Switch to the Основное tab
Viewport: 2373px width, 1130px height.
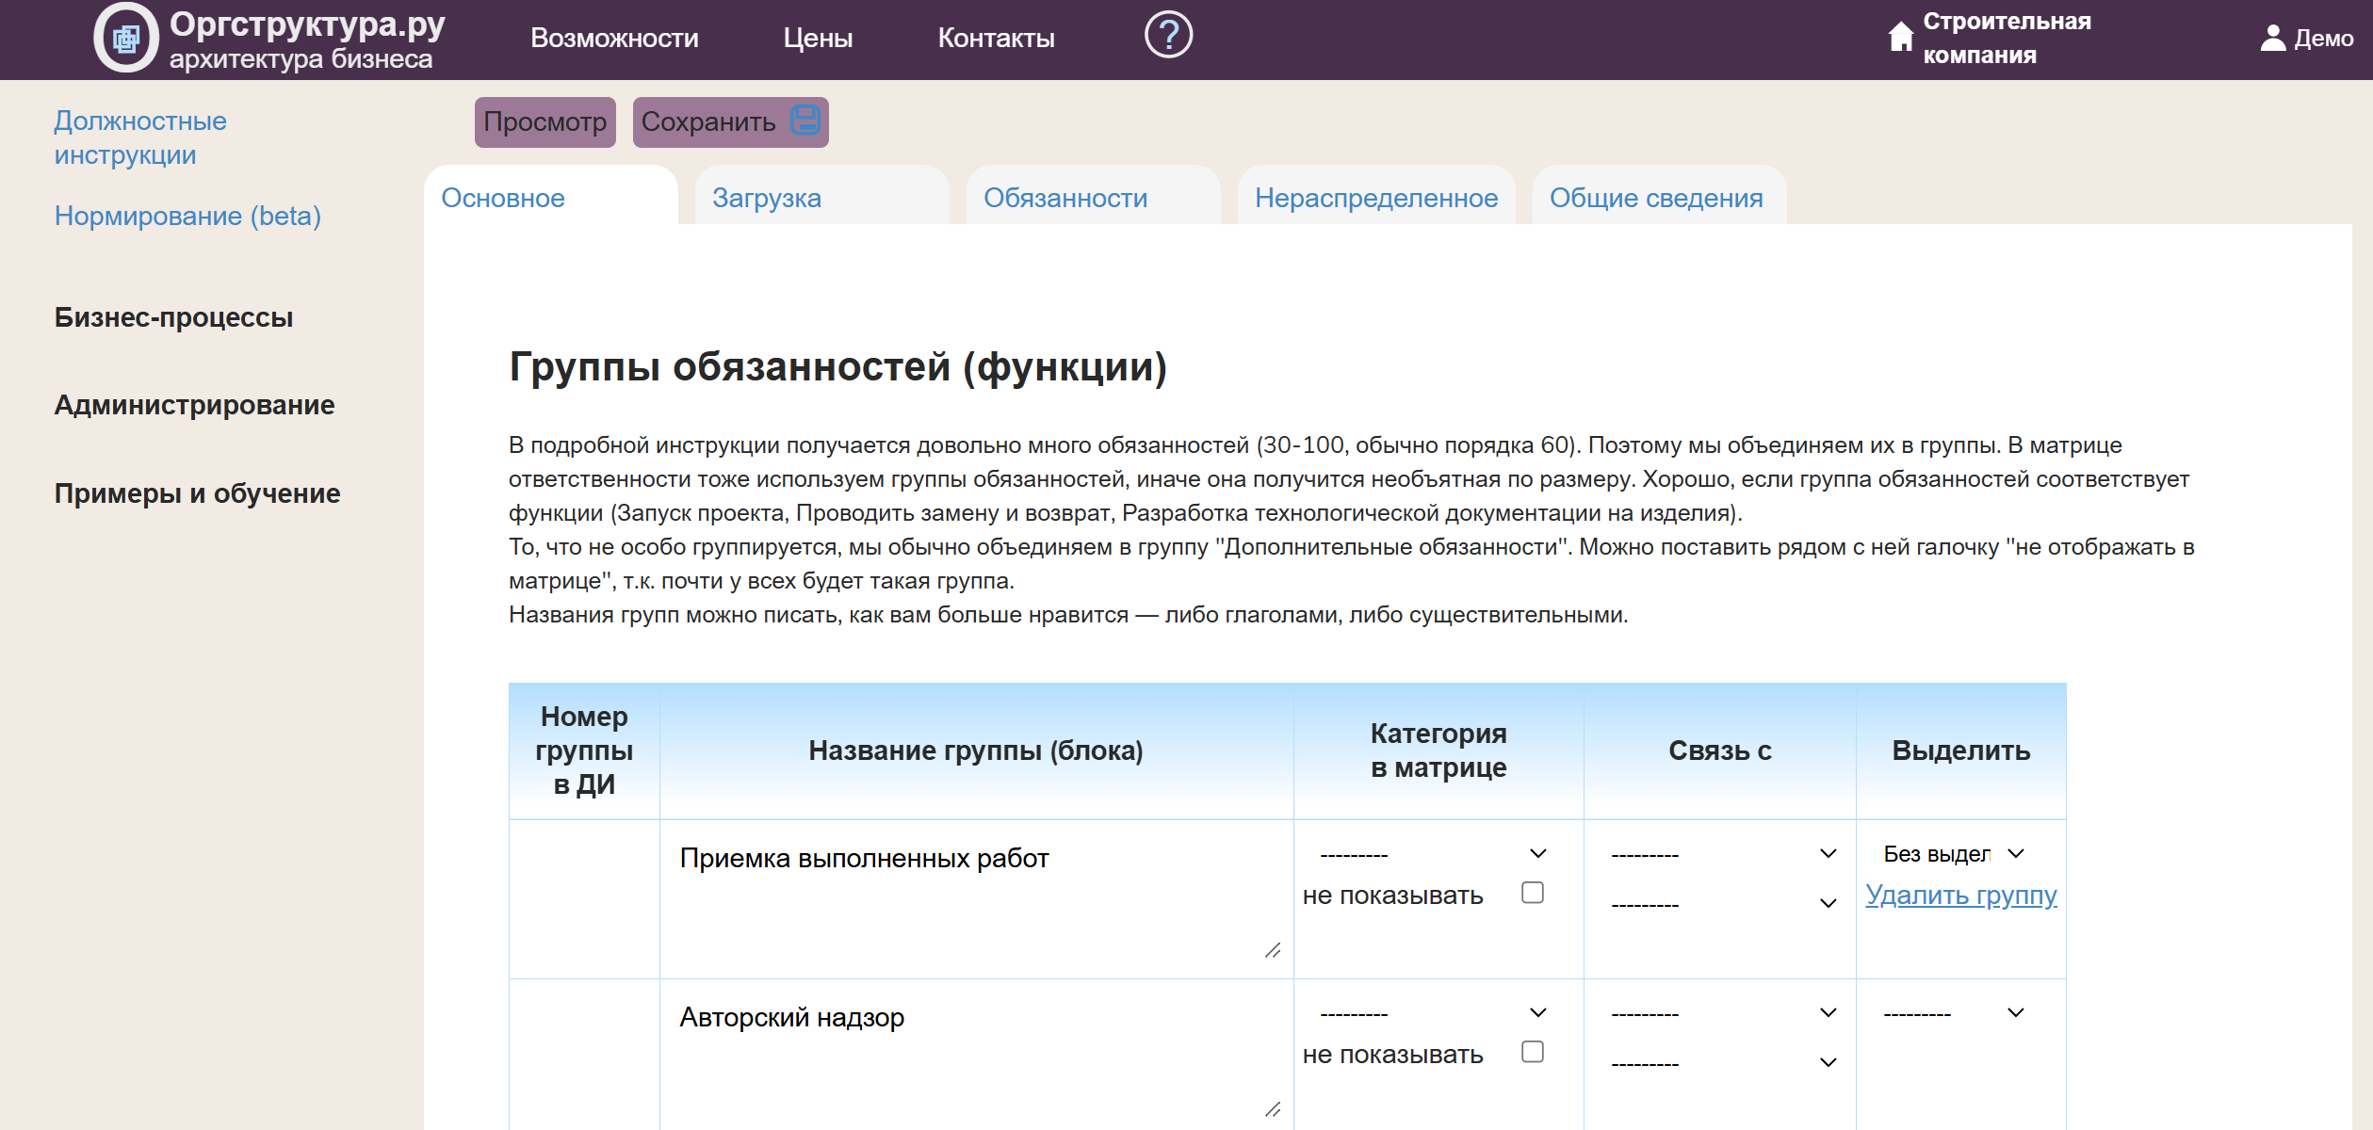(x=551, y=197)
